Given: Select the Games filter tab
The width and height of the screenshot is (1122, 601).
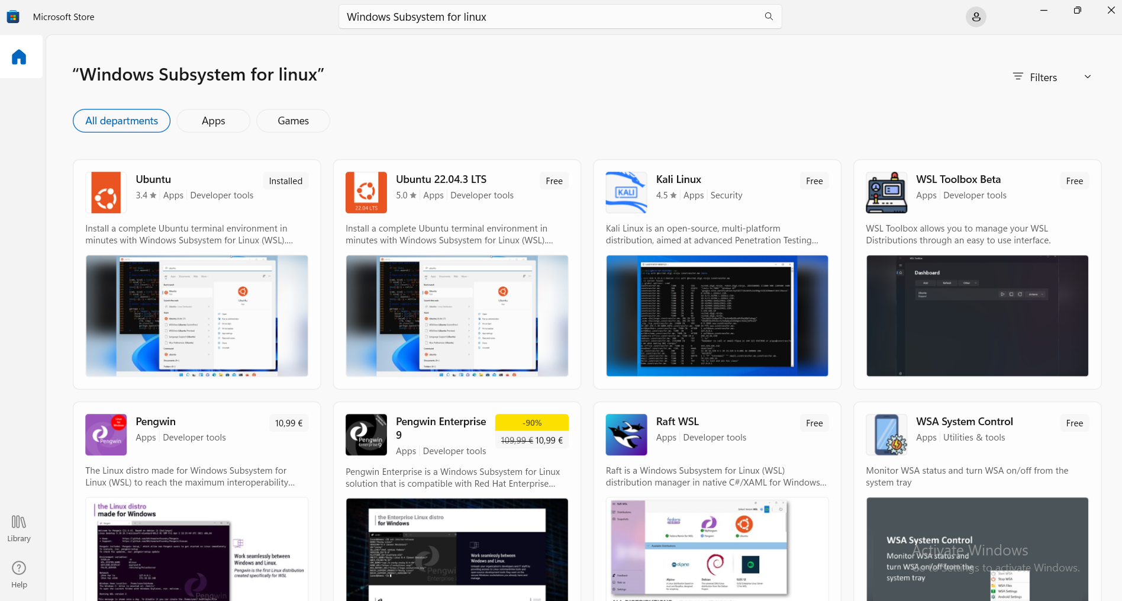Looking at the screenshot, I should pos(293,121).
